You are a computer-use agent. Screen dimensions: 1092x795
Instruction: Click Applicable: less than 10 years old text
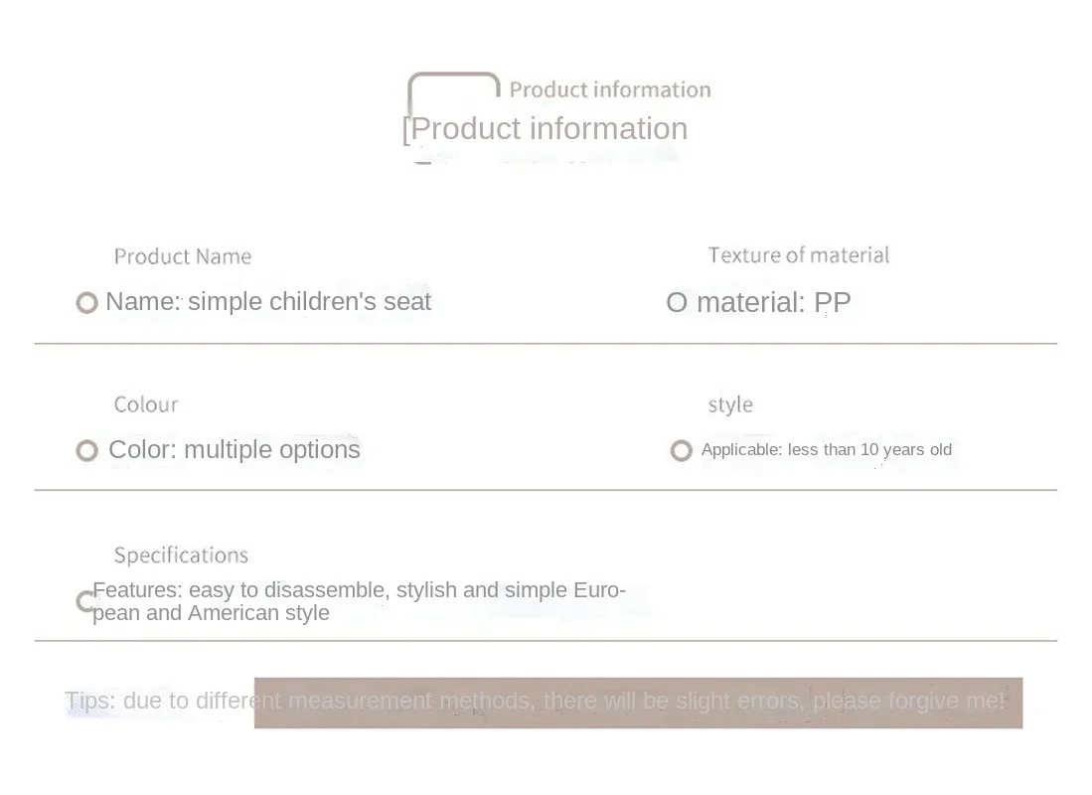826,450
